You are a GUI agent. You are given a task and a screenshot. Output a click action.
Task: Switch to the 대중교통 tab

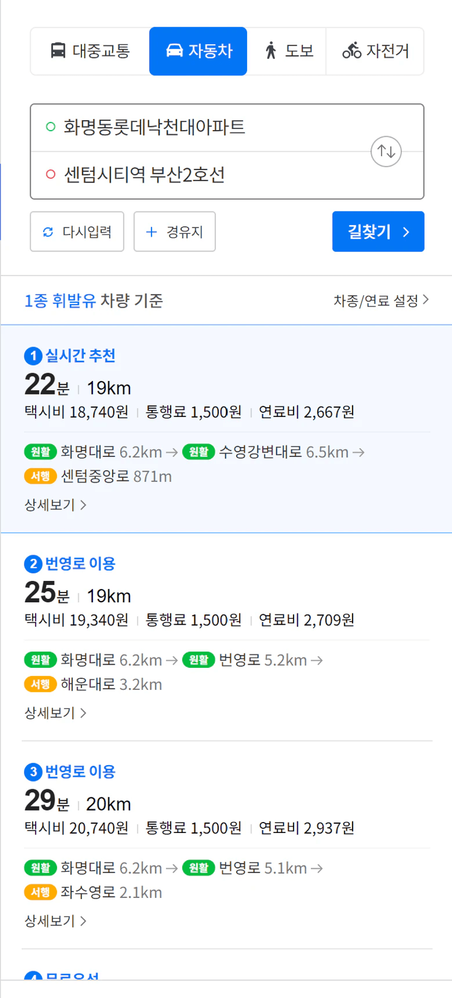coord(90,51)
